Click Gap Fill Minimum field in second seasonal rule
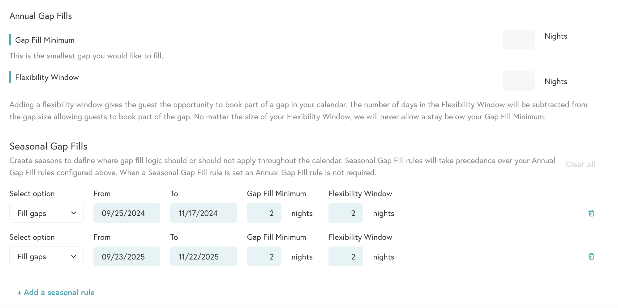This screenshot has width=618, height=308. pos(264,256)
